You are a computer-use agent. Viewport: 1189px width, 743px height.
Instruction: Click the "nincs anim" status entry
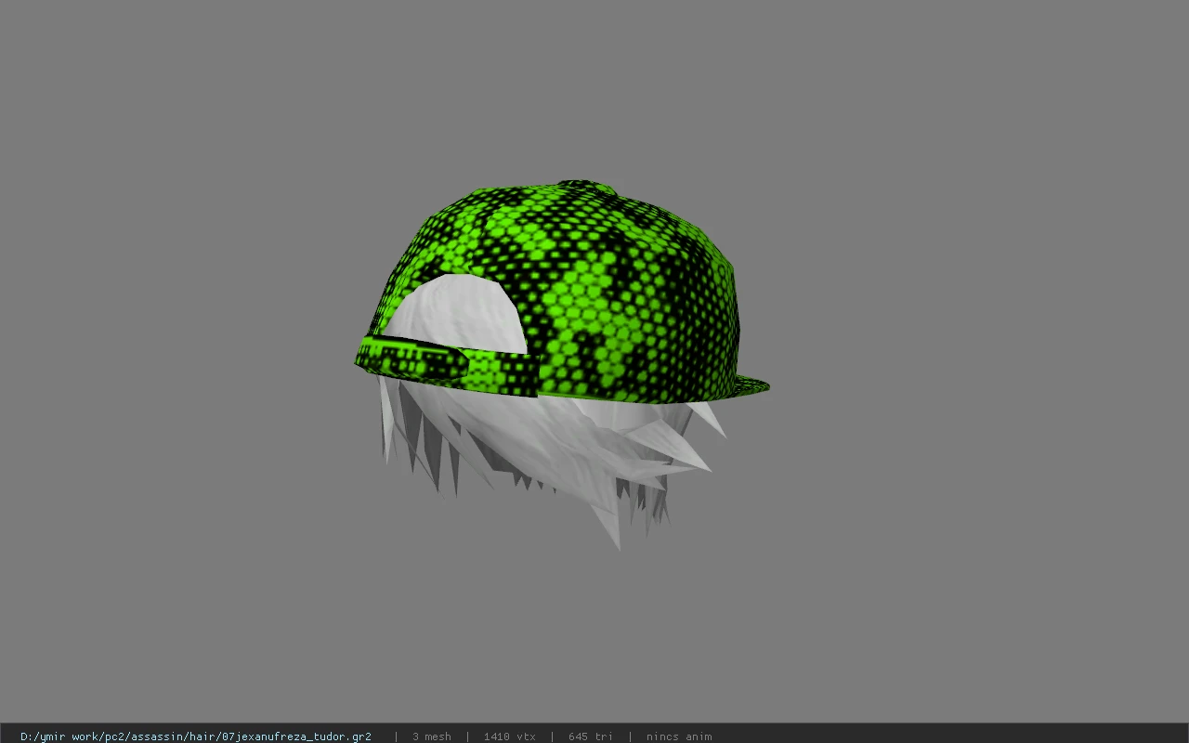point(679,736)
